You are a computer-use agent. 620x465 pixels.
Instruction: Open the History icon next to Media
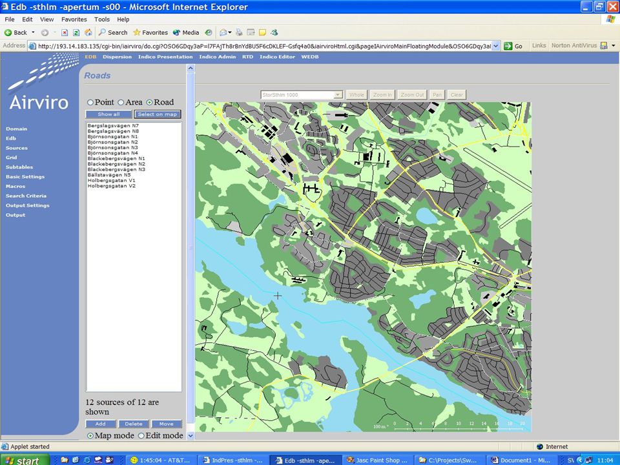point(209,32)
